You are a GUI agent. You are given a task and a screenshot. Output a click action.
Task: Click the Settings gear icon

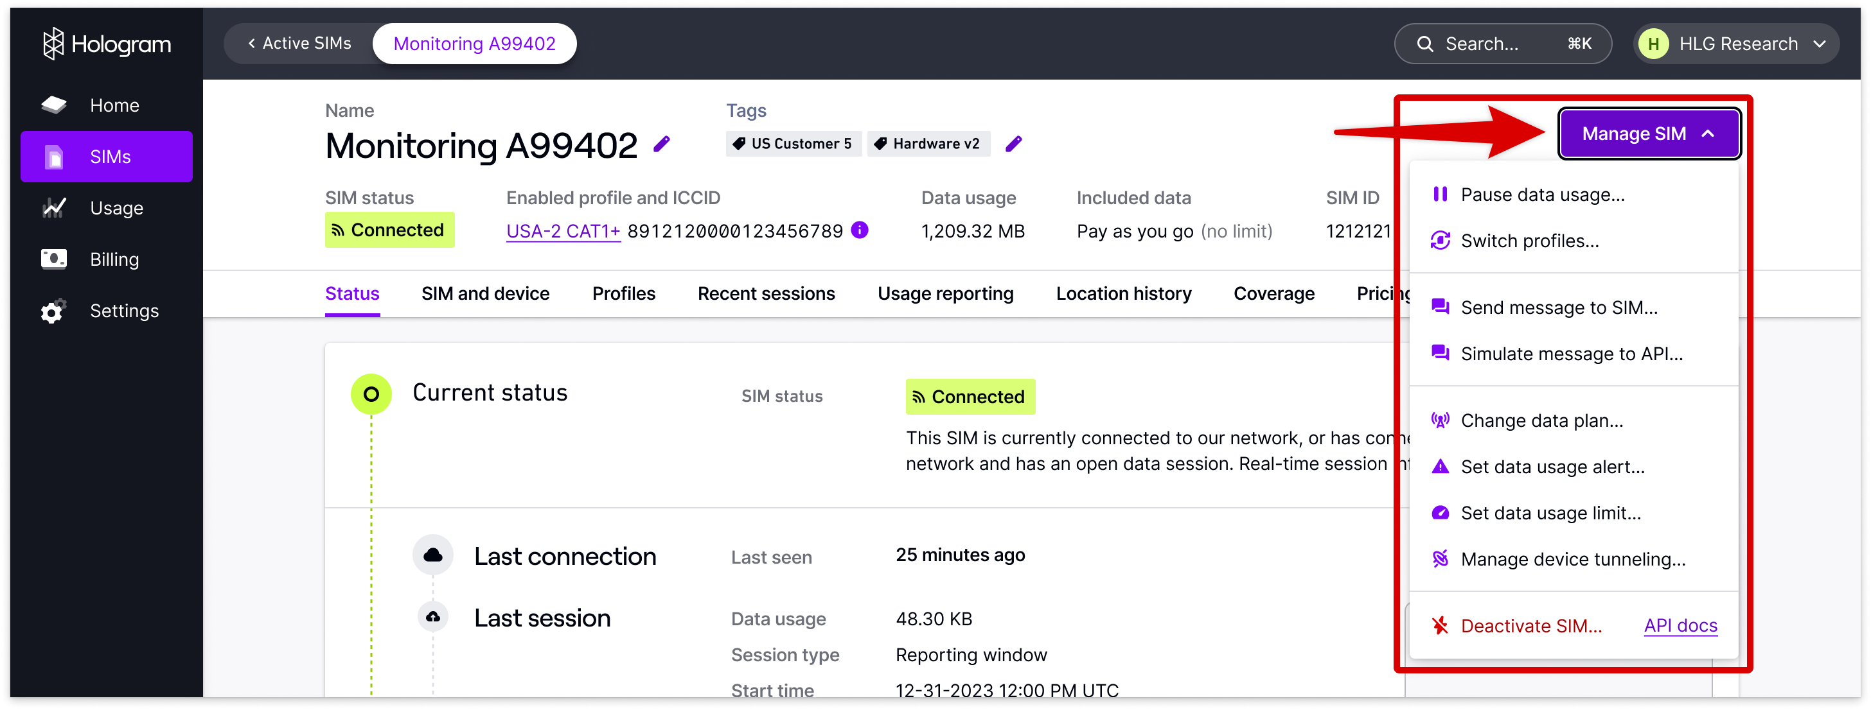click(x=54, y=311)
